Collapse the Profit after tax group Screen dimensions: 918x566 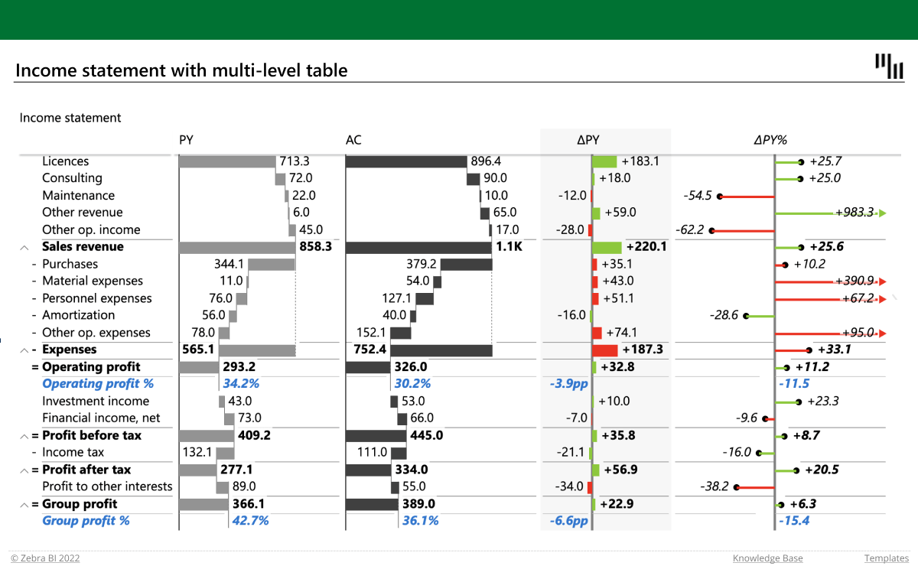(24, 470)
